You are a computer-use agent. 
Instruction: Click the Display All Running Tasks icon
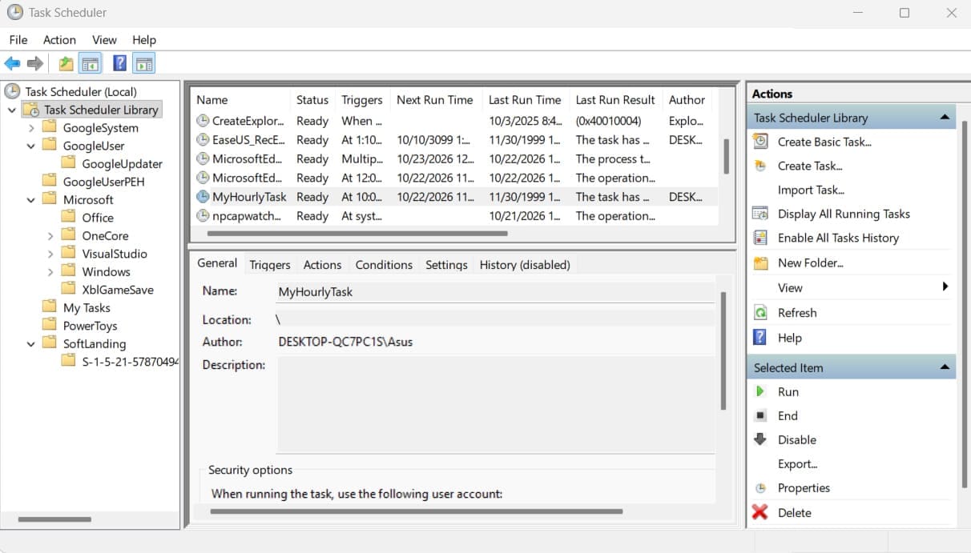click(x=760, y=214)
